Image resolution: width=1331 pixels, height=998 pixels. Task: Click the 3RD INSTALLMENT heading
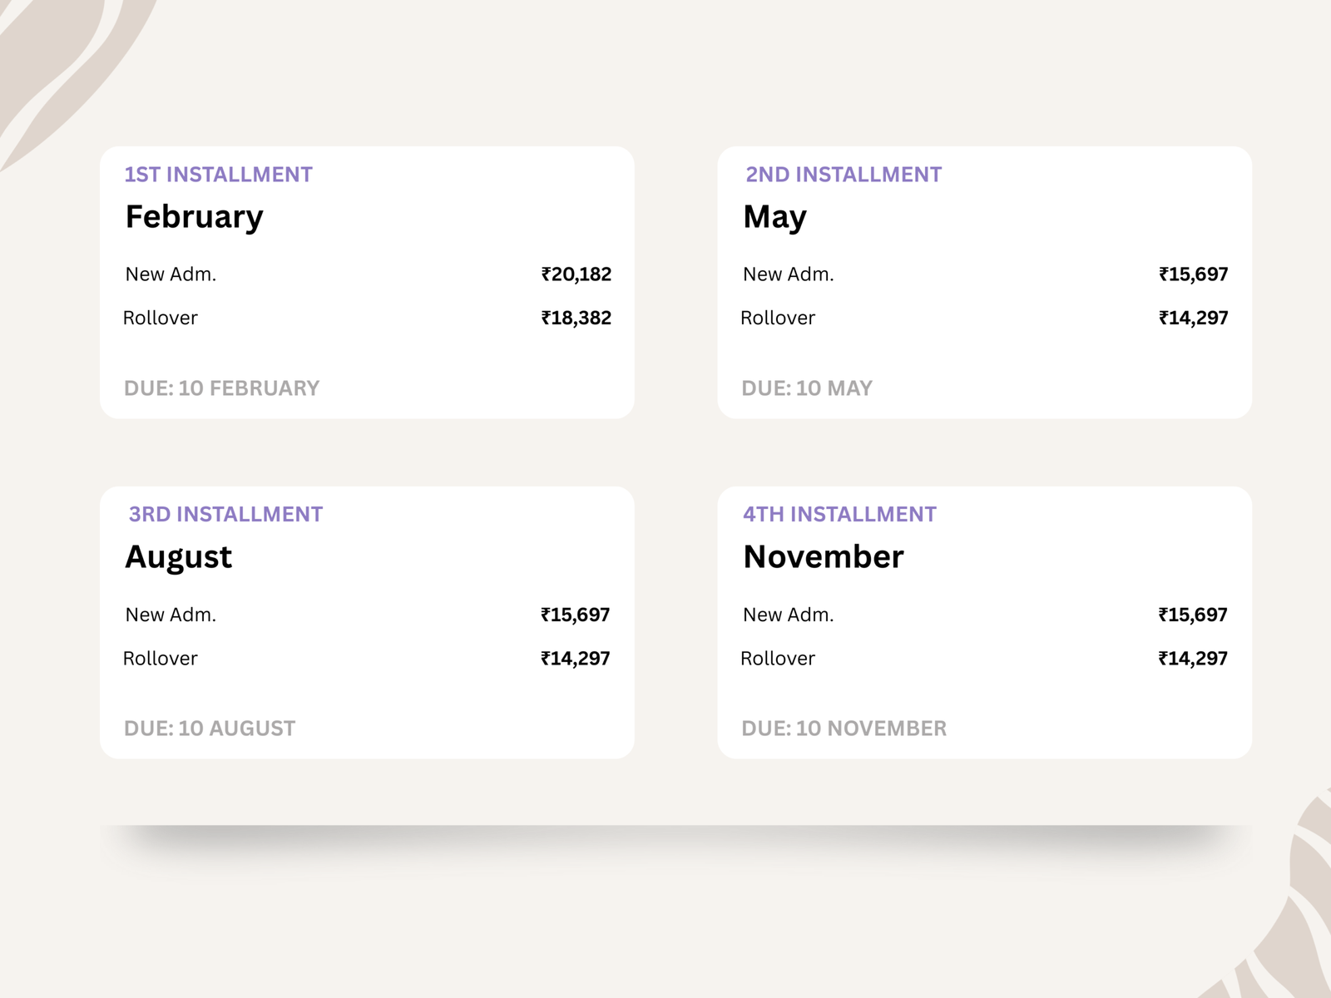pyautogui.click(x=225, y=515)
